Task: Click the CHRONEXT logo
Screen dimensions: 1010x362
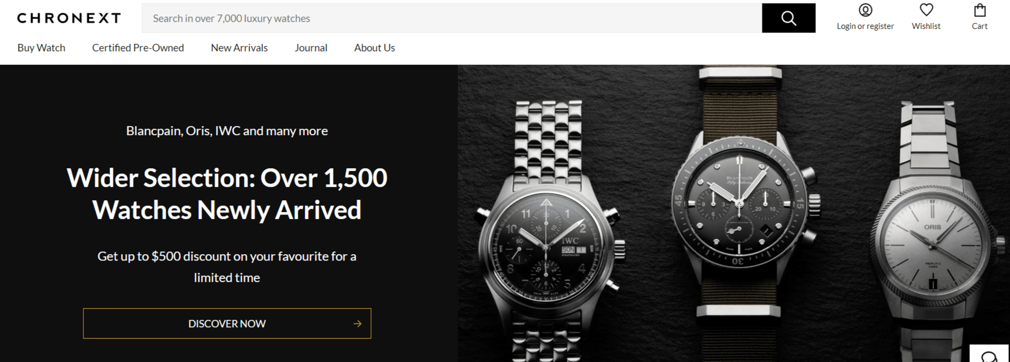Action: tap(68, 18)
